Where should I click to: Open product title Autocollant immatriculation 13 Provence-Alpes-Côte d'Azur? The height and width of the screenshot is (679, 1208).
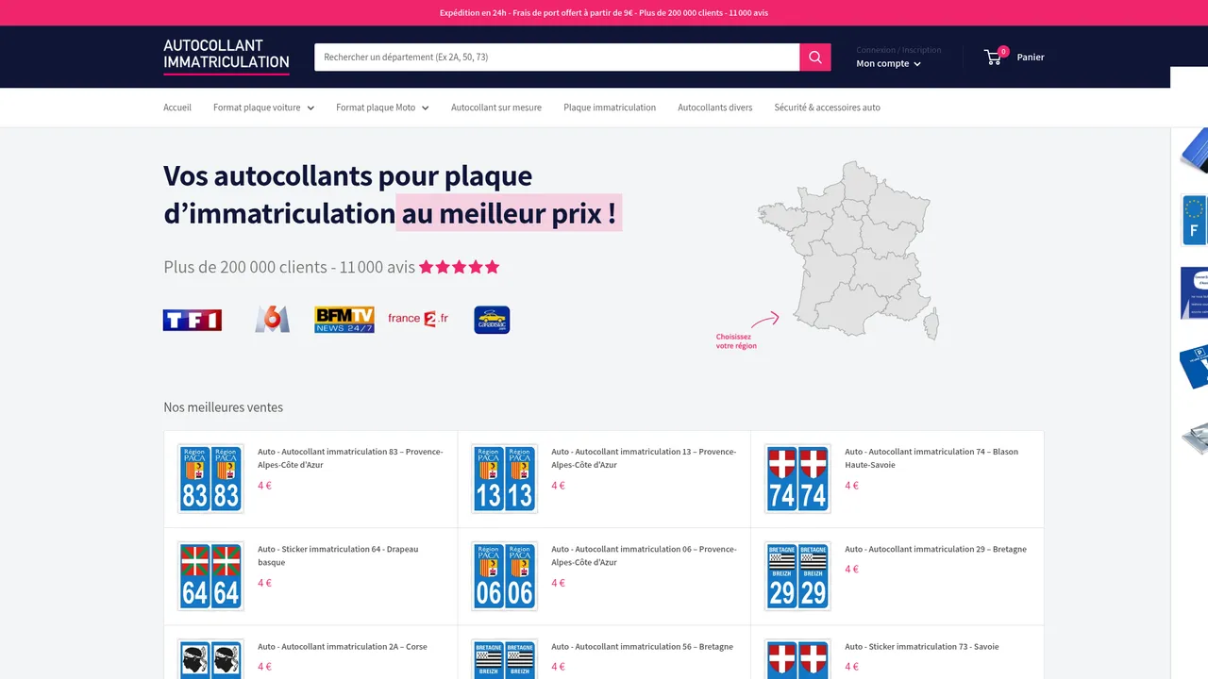pyautogui.click(x=644, y=458)
